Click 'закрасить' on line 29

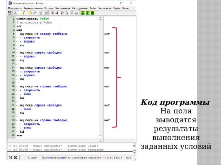pos(32,124)
